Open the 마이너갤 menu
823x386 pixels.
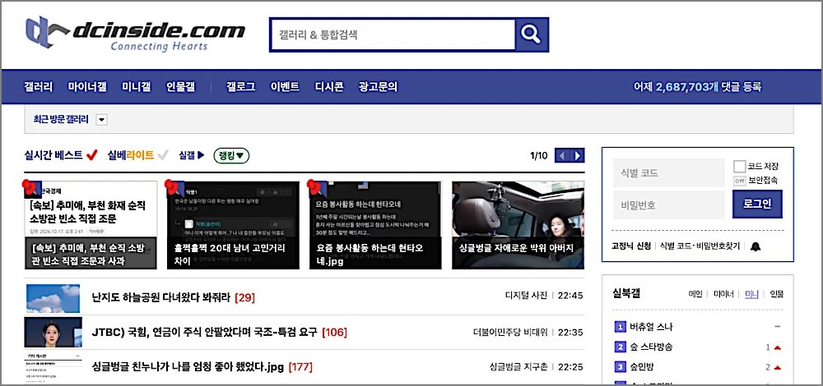click(x=87, y=87)
